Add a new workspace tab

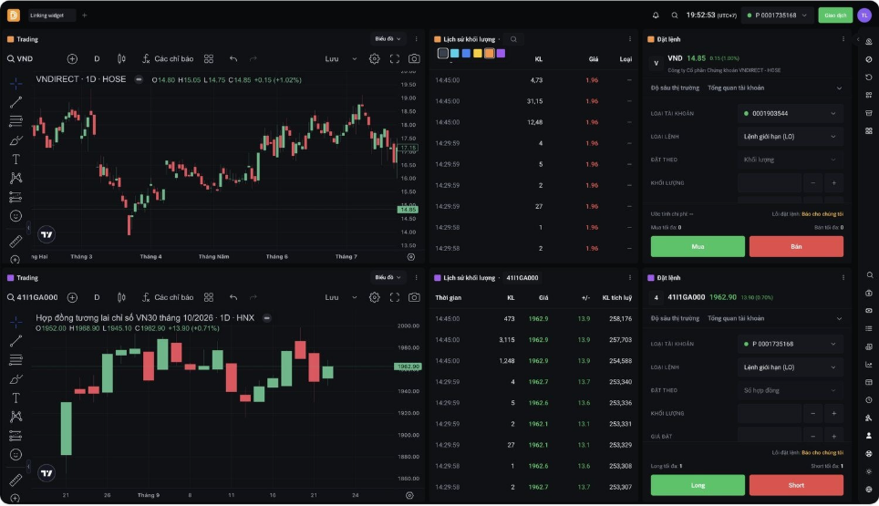click(x=85, y=15)
